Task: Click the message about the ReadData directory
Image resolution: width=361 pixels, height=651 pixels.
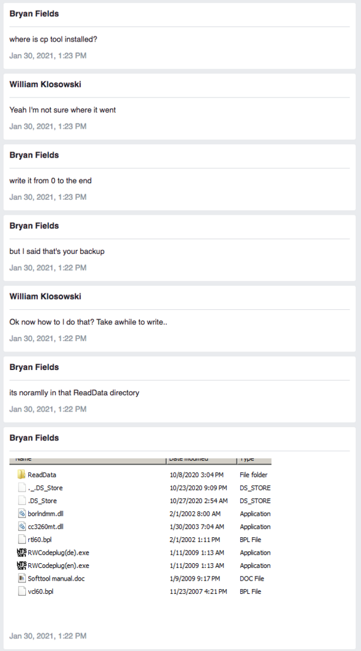Action: [x=74, y=393]
